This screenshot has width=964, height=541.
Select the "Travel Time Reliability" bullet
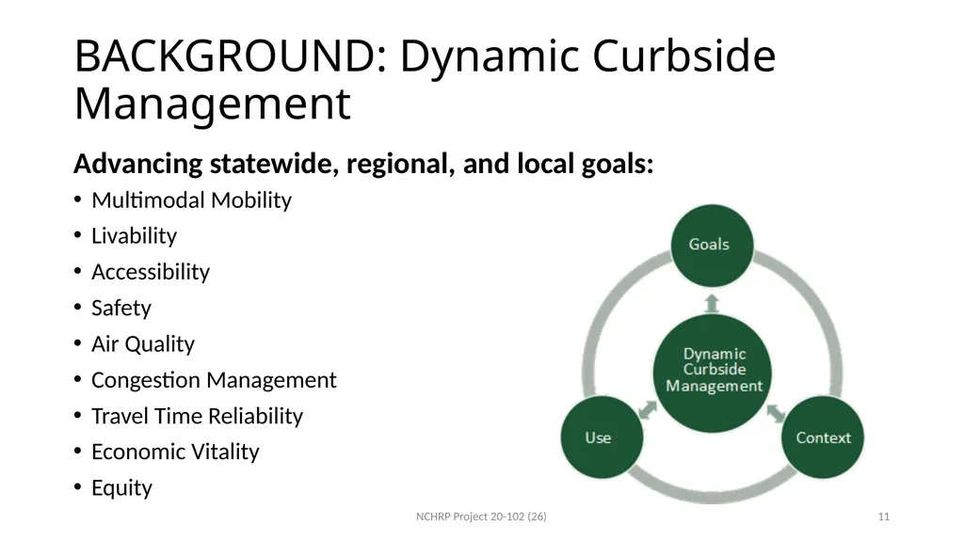197,416
